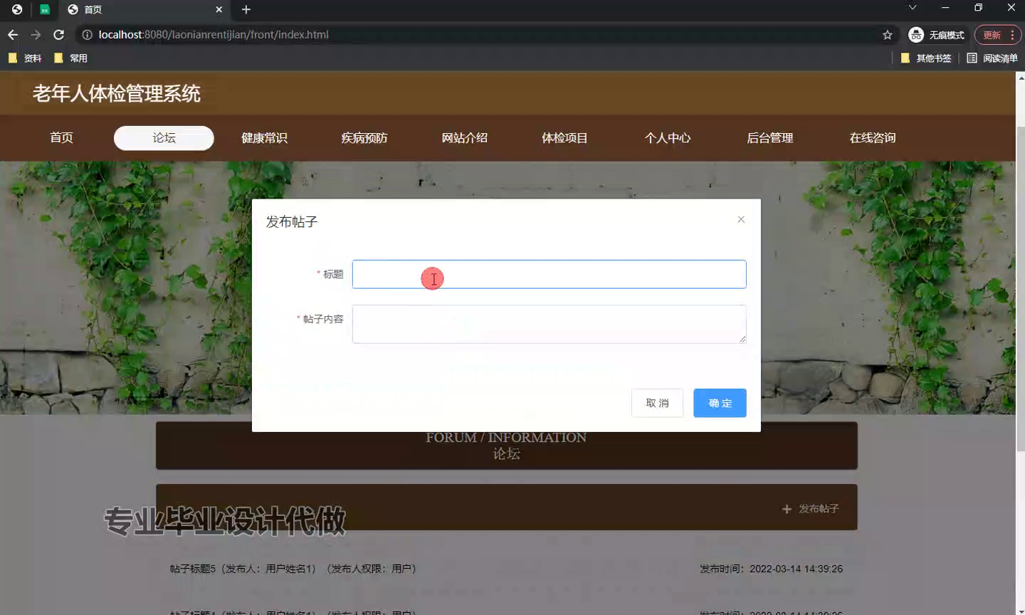1025x615 pixels.
Task: Open a new browser tab with the plus icon
Action: tap(246, 9)
